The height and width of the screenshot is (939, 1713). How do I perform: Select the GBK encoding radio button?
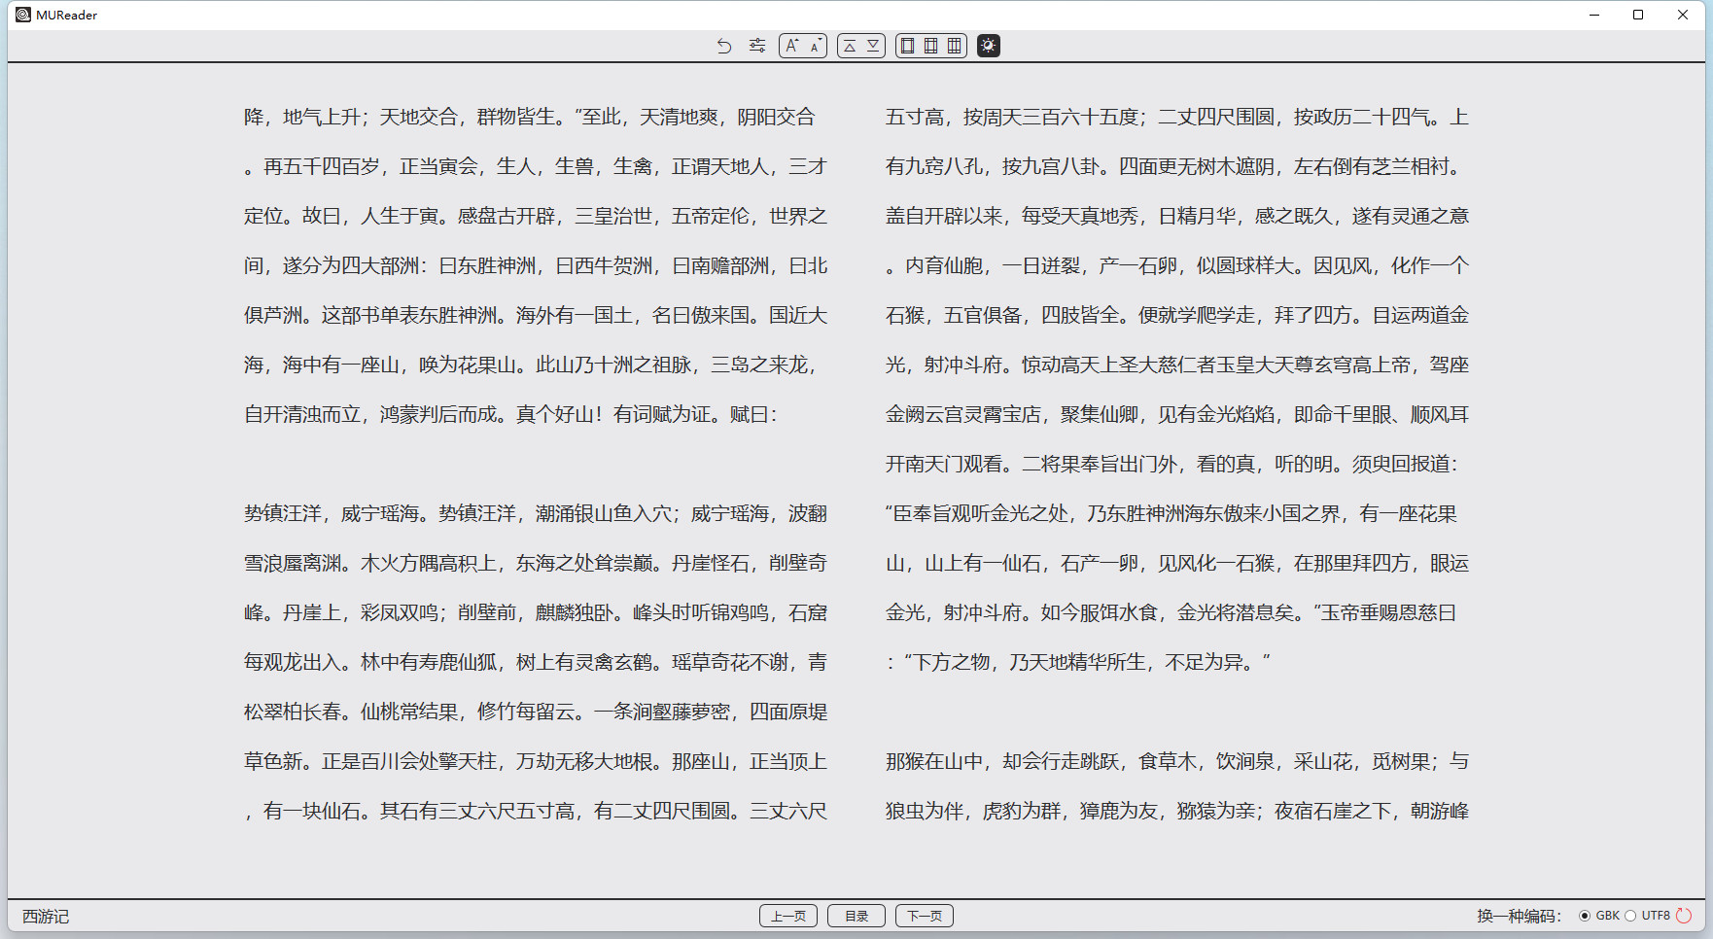click(x=1586, y=915)
